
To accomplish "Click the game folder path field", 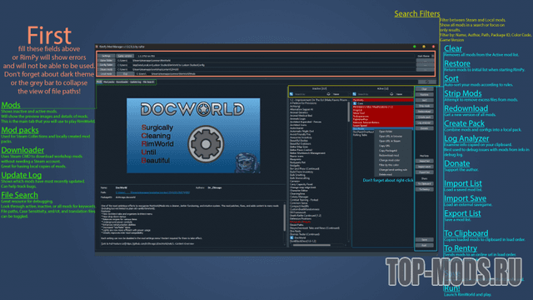I will tap(265, 60).
